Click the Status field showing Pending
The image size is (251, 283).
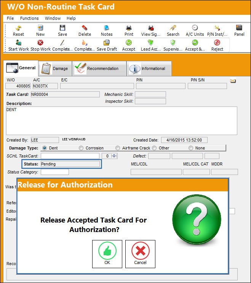70,164
